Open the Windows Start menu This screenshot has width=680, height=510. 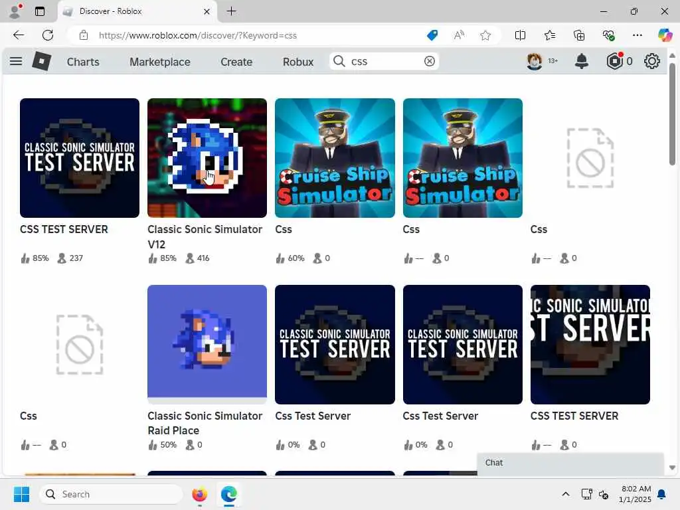[21, 494]
